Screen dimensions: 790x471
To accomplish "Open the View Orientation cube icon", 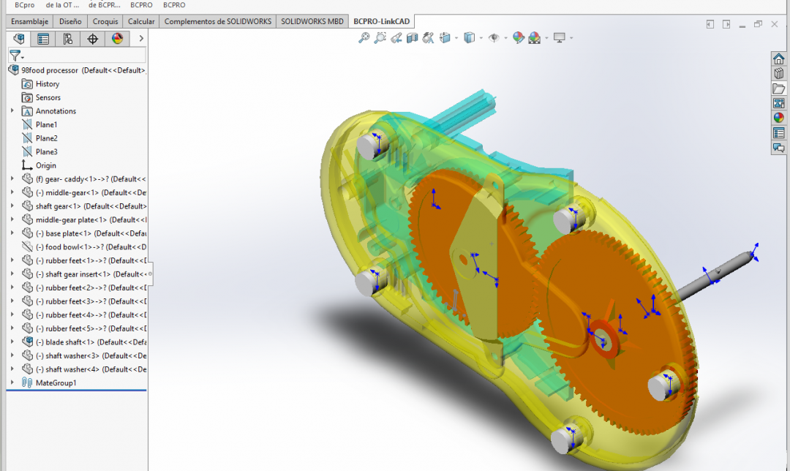I will (445, 38).
